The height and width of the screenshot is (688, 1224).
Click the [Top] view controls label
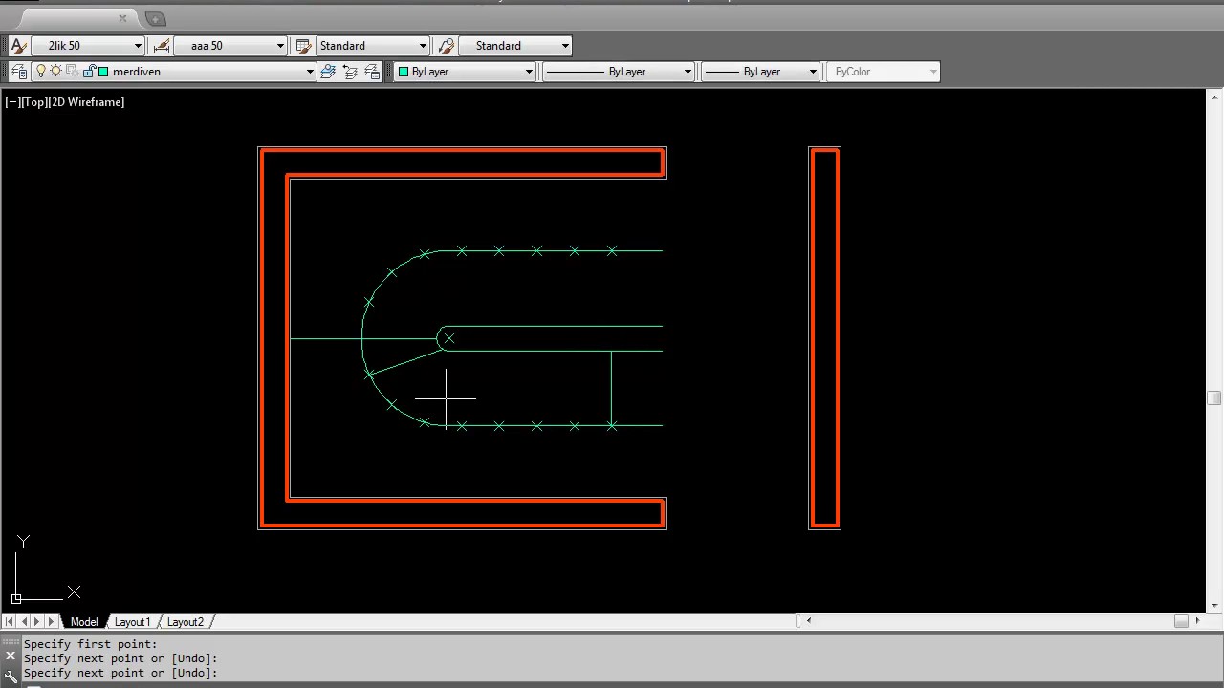(33, 102)
